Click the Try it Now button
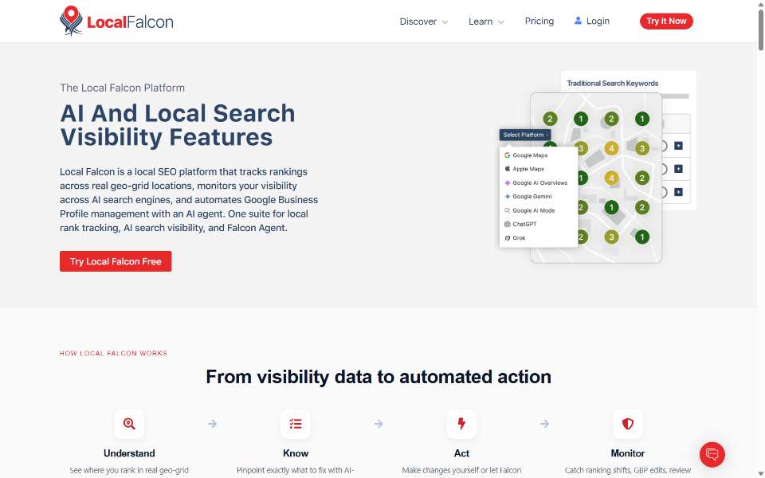765x478 pixels. [x=666, y=21]
